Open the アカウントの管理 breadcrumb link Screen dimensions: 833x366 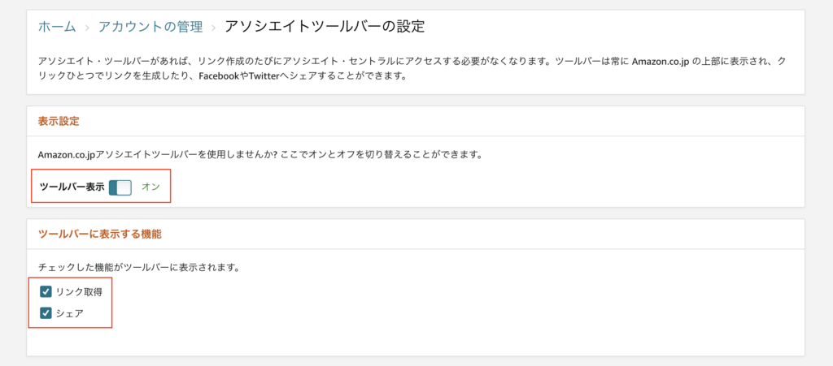(x=150, y=27)
